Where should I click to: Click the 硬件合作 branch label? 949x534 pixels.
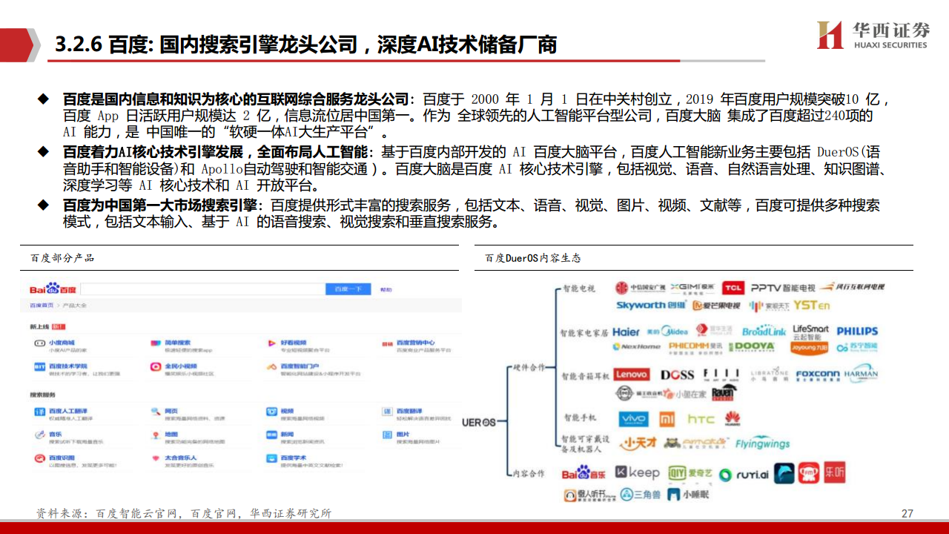(529, 366)
